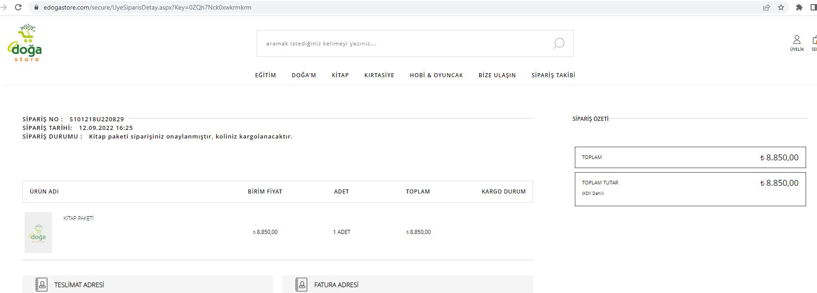Open the EĞİTİM menu

tap(265, 75)
